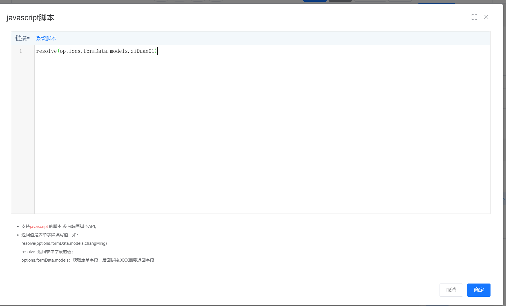Click the red javascript text in help notes

[39, 226]
